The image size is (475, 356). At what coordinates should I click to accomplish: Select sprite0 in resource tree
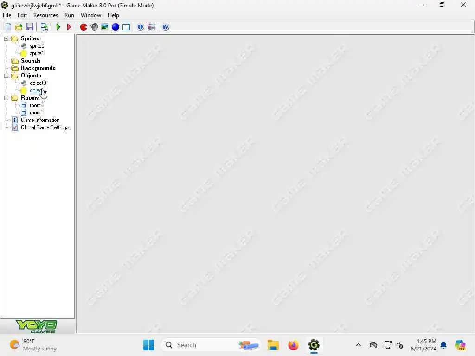[x=37, y=46]
